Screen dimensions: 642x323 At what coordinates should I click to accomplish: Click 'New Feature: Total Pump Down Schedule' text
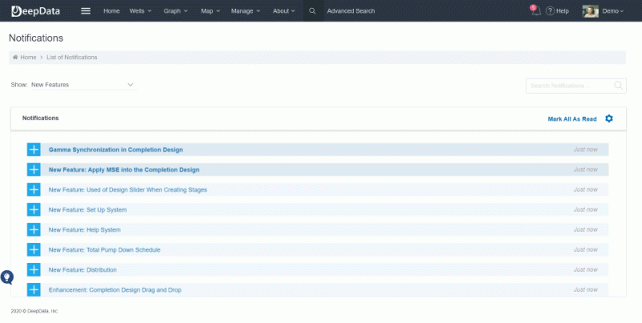pyautogui.click(x=104, y=250)
